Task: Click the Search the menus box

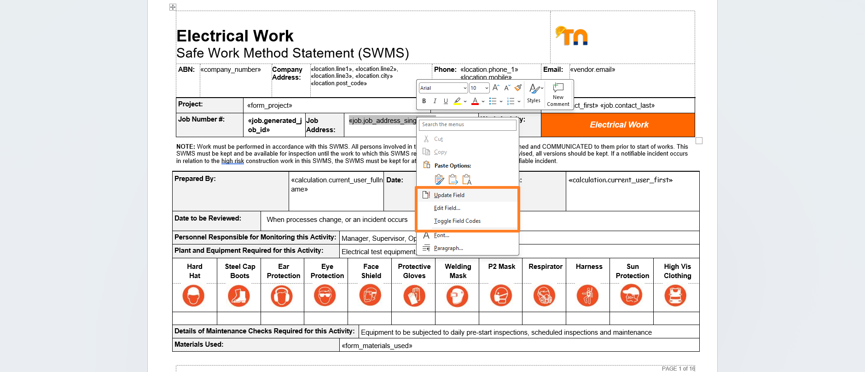Action: [x=467, y=125]
